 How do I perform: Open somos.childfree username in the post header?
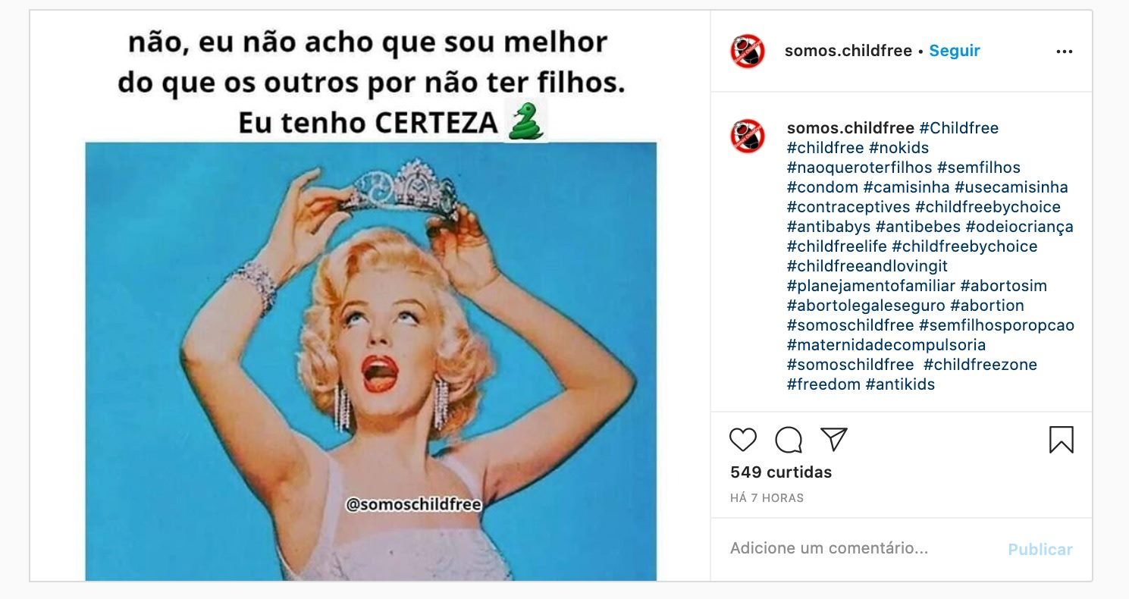coord(848,51)
